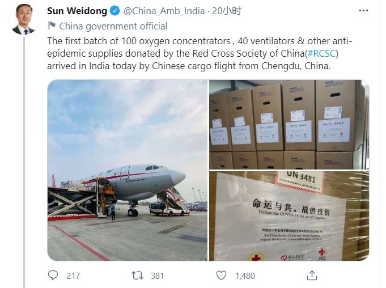Screen dimensions: 386x288
Task: Click the 217 replies count
Action: (73, 276)
